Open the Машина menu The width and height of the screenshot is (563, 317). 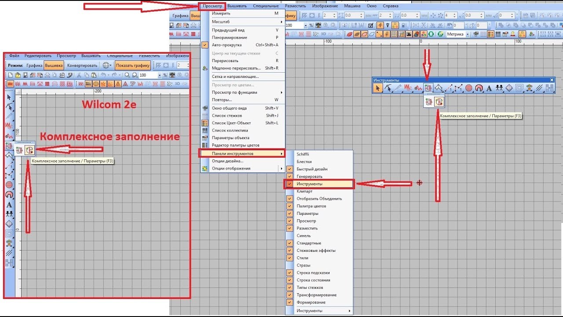click(352, 6)
